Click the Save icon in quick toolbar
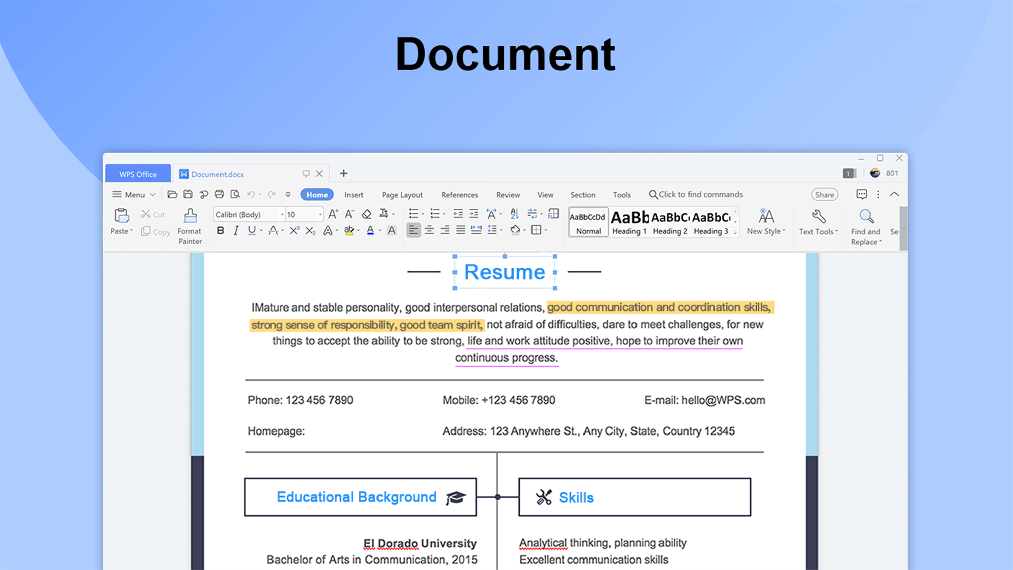This screenshot has height=570, width=1013. pos(188,194)
